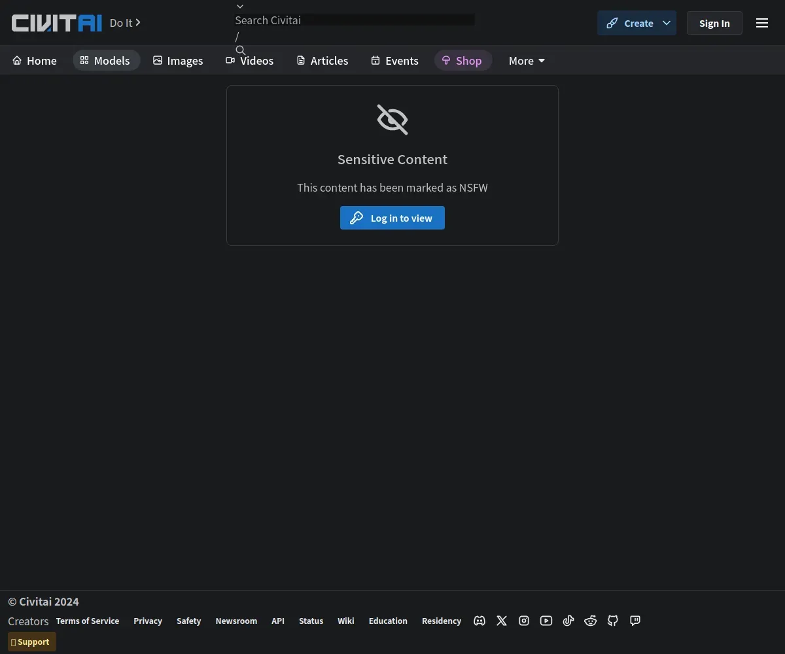Open the Education footer link

tap(388, 621)
